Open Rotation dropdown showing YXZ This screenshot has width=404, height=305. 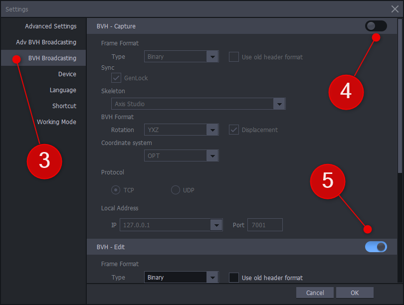click(x=182, y=130)
